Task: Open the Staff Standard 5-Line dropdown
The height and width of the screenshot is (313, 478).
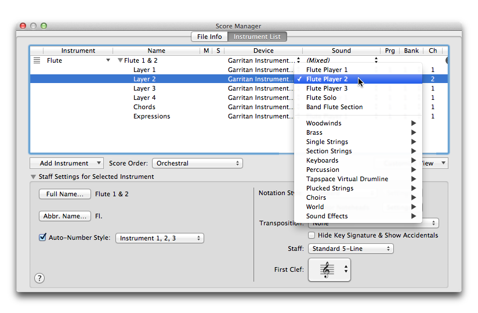Action: [x=350, y=249]
